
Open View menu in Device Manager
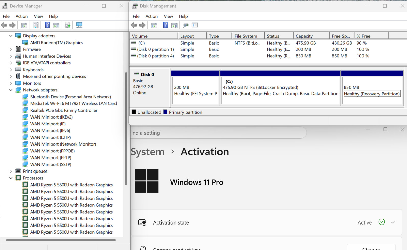[x=38, y=16]
